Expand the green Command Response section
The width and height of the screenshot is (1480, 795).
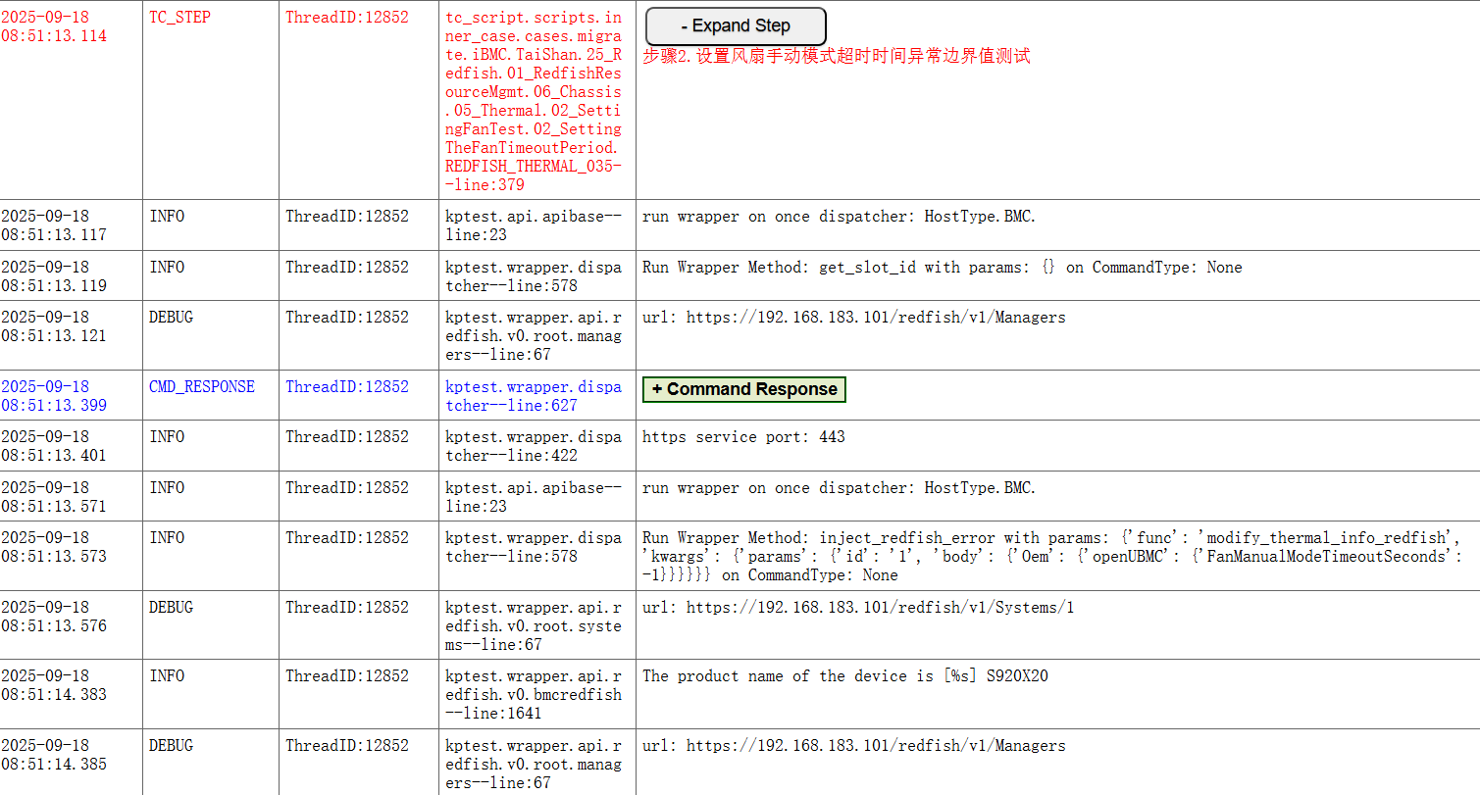pyautogui.click(x=743, y=389)
